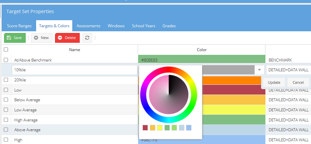Tick the High Average row checkbox
The width and height of the screenshot is (311, 144).
coord(6,120)
